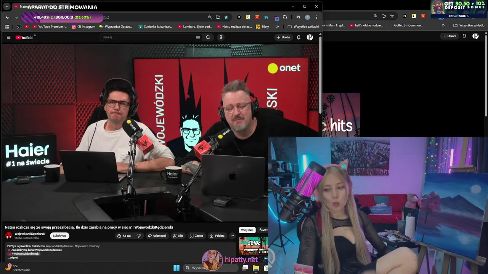Open the Bilety bookmark
The image size is (488, 274).
pos(262,27)
